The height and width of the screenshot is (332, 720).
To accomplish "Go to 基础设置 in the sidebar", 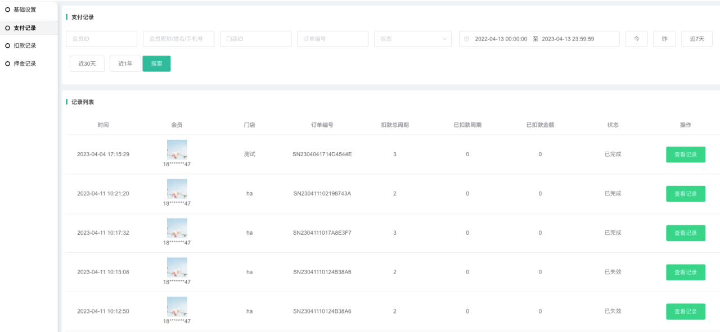I will (x=25, y=10).
